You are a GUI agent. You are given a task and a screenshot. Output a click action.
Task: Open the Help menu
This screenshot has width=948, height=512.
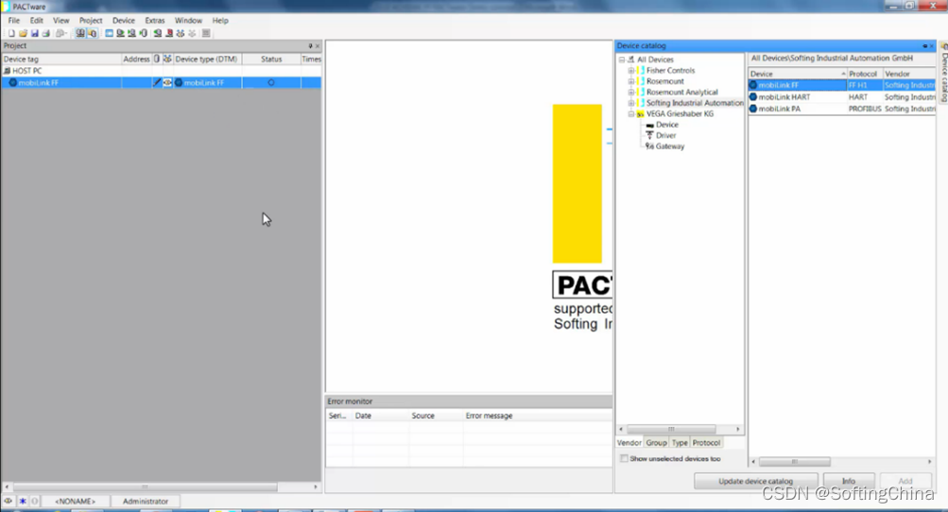point(220,21)
